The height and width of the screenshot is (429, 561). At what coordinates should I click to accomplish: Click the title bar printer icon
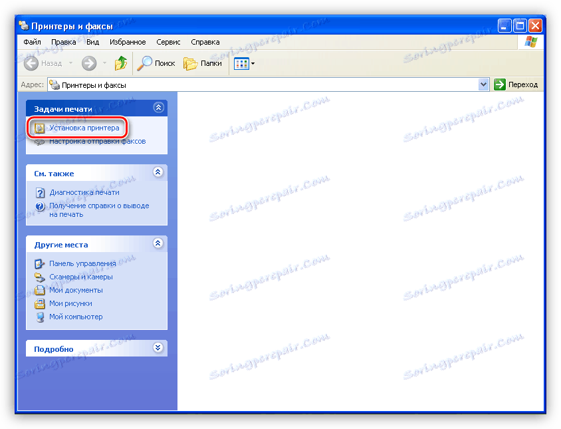[x=24, y=25]
